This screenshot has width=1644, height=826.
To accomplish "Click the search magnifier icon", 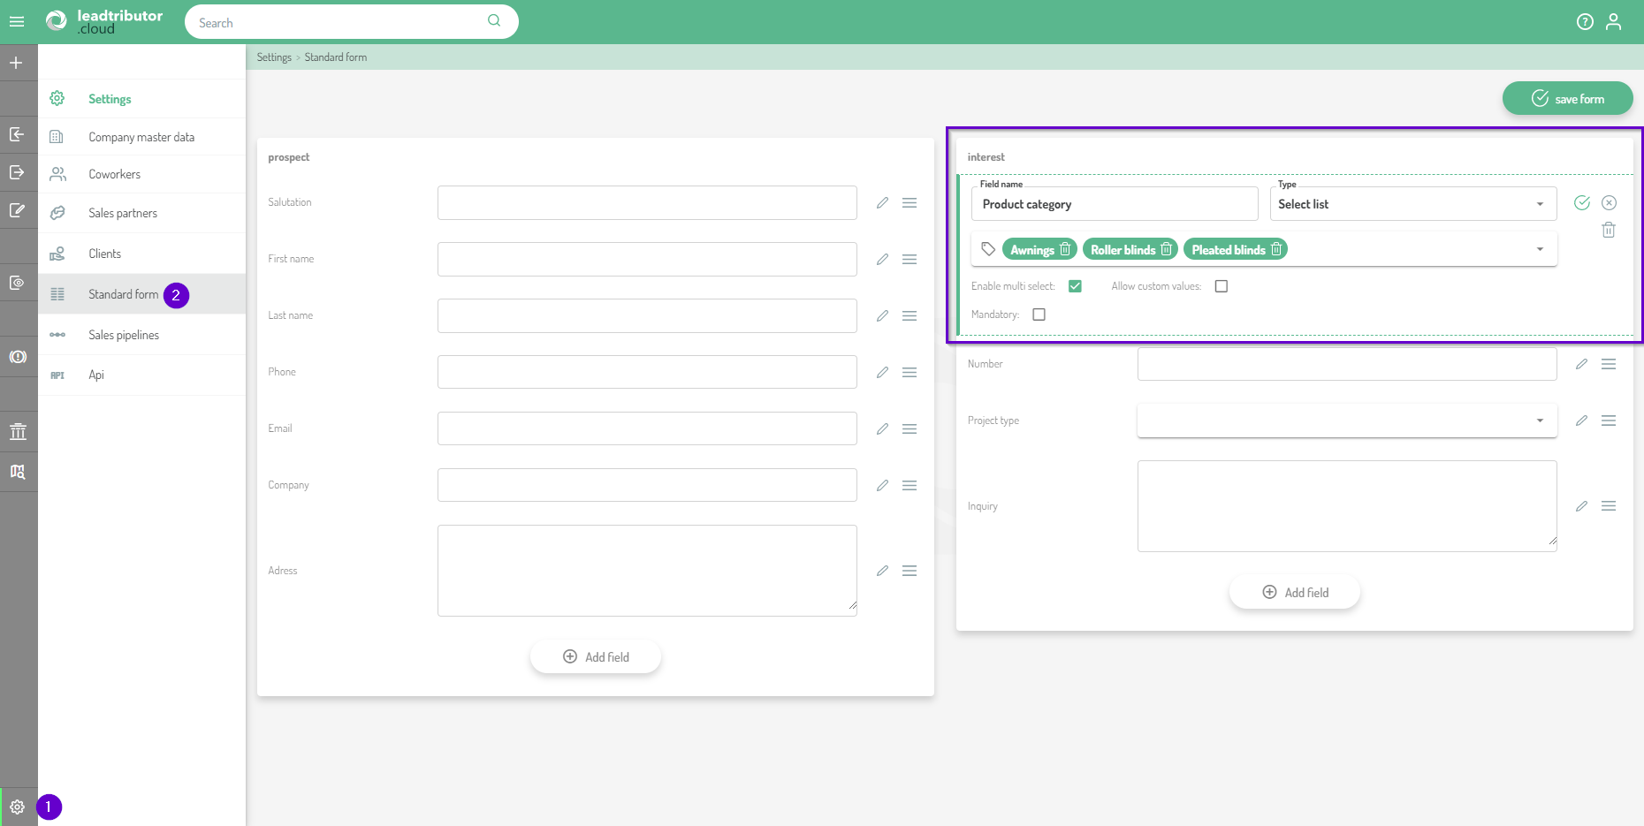I will [494, 21].
